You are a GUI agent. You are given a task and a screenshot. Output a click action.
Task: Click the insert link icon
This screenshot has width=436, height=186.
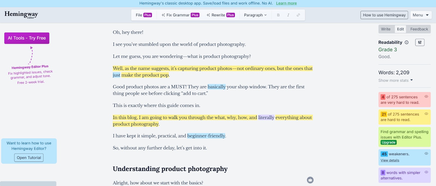point(298,15)
